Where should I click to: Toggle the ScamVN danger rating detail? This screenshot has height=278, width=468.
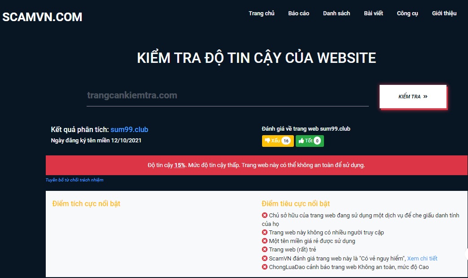coord(422,258)
